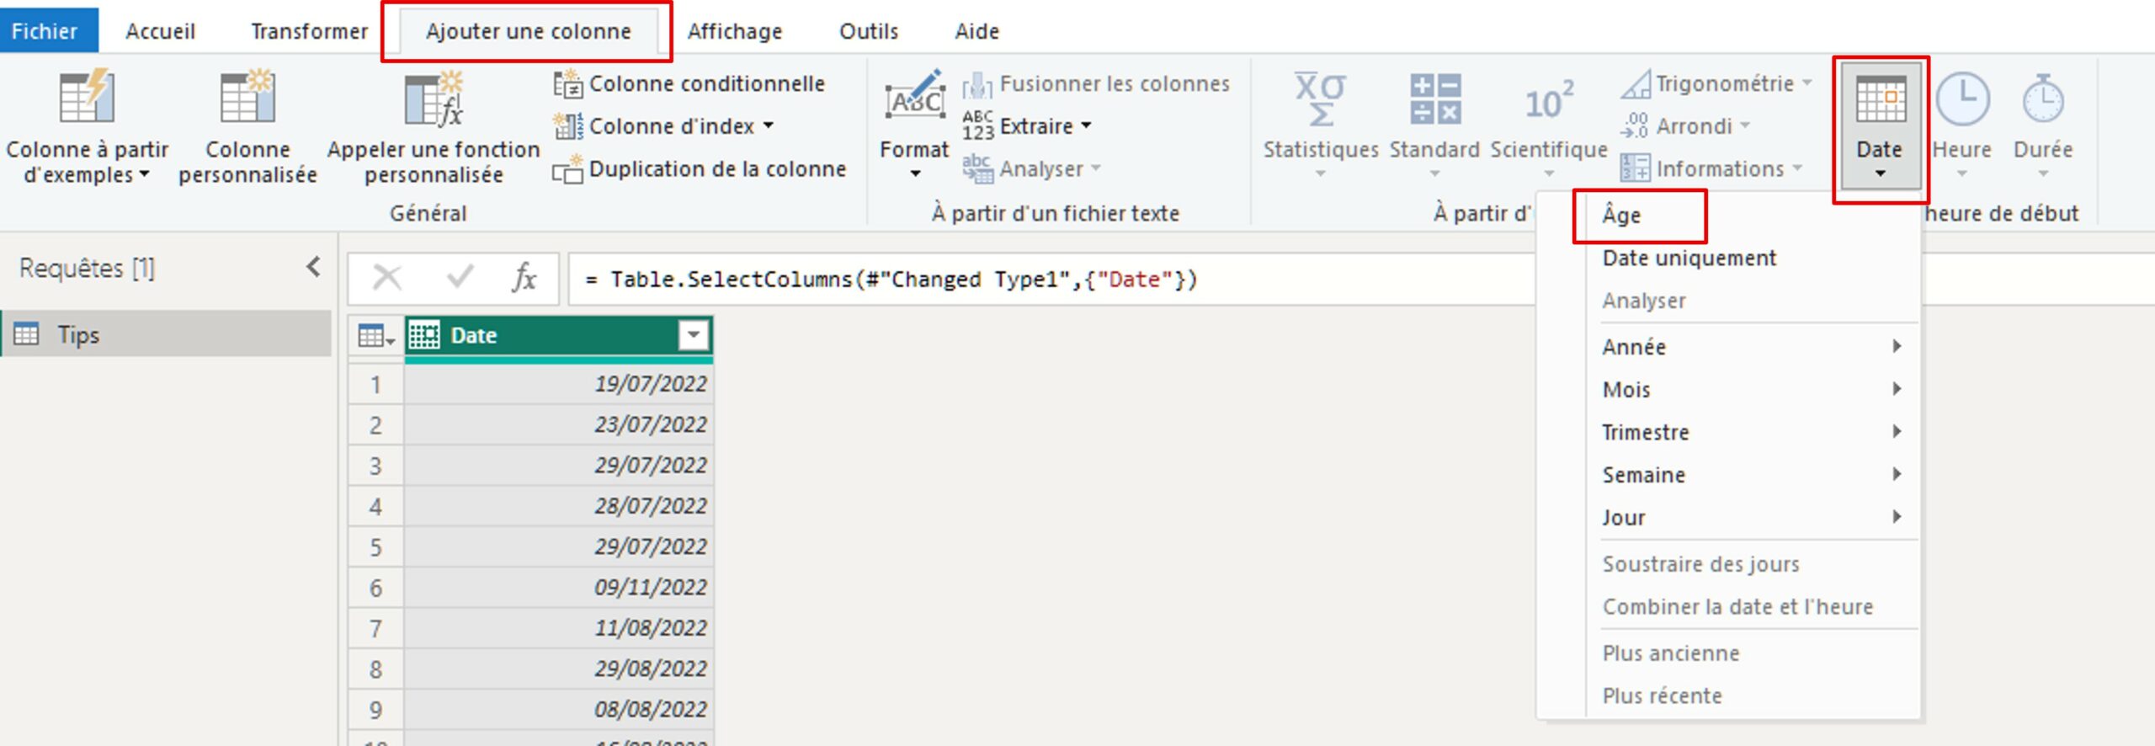Switch to the Accueil tab

pos(160,31)
